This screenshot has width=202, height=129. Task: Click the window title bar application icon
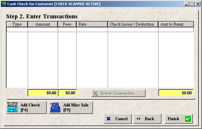pyautogui.click(x=4, y=4)
